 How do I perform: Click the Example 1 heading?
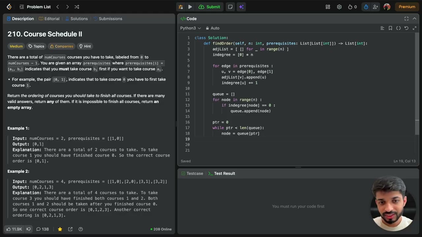tap(18, 128)
